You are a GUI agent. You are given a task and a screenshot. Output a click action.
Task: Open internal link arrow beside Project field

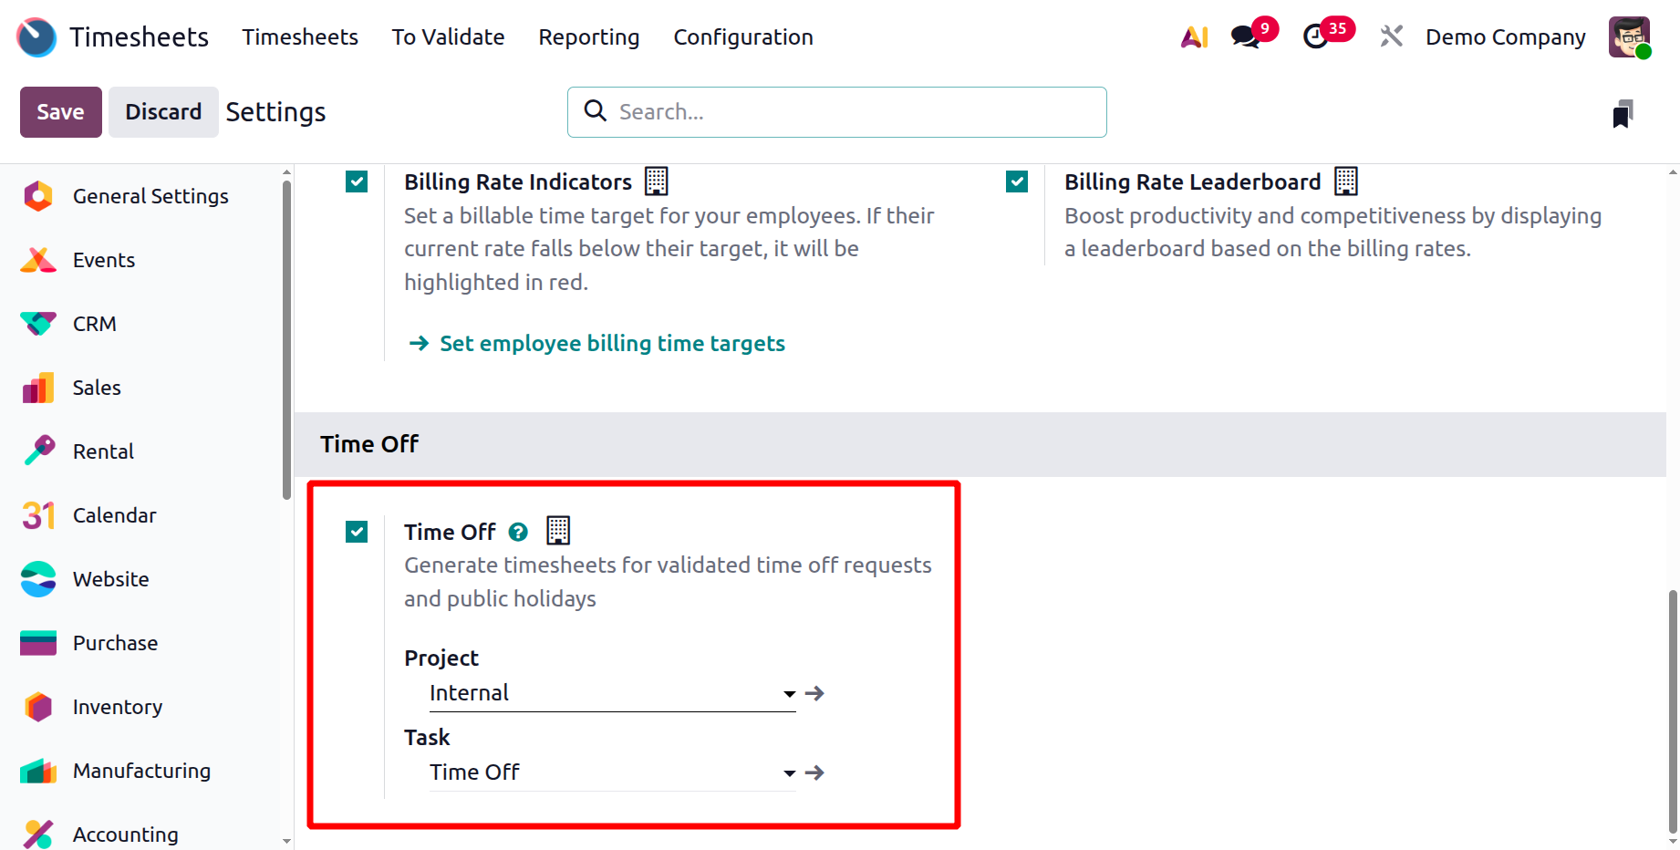click(x=815, y=694)
